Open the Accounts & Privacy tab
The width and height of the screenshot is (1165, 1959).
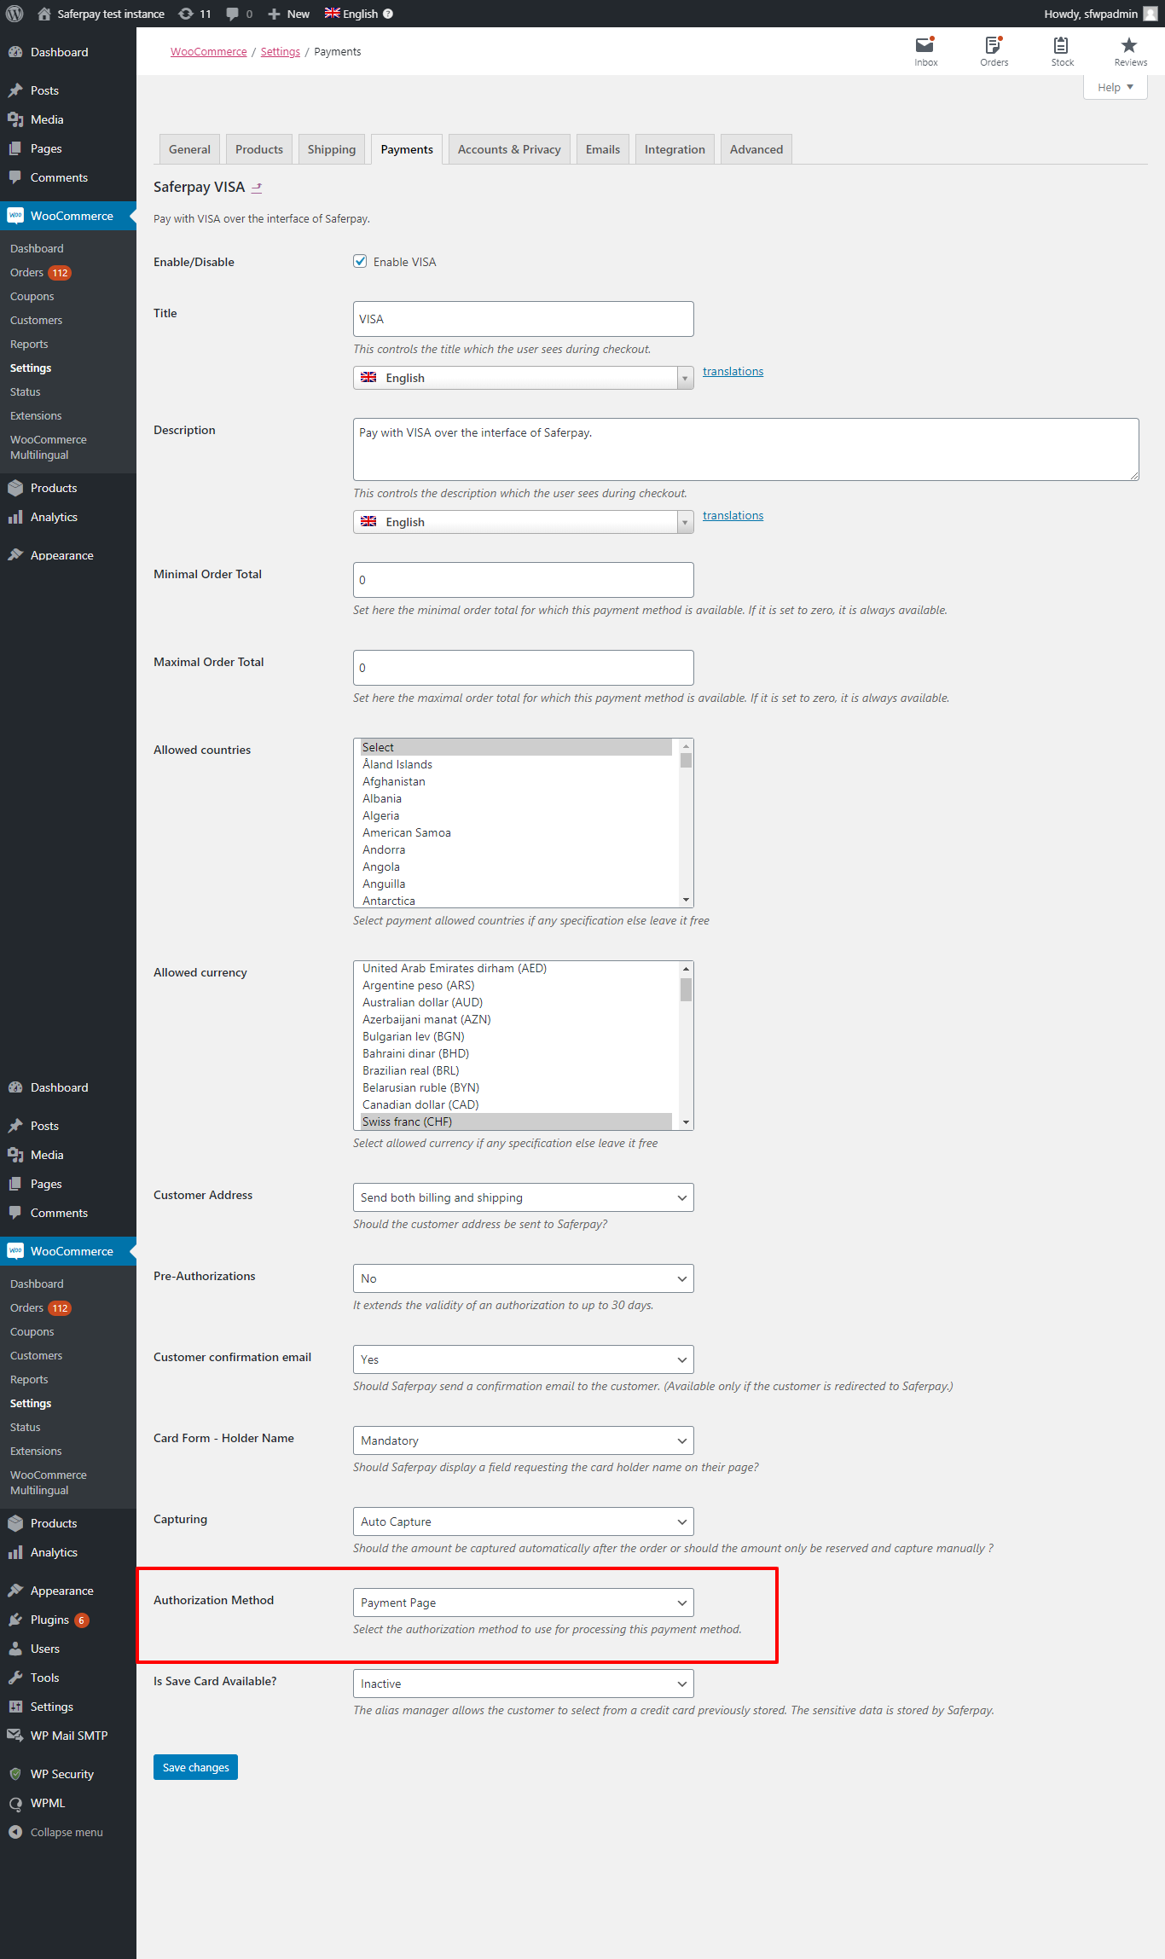(x=509, y=149)
